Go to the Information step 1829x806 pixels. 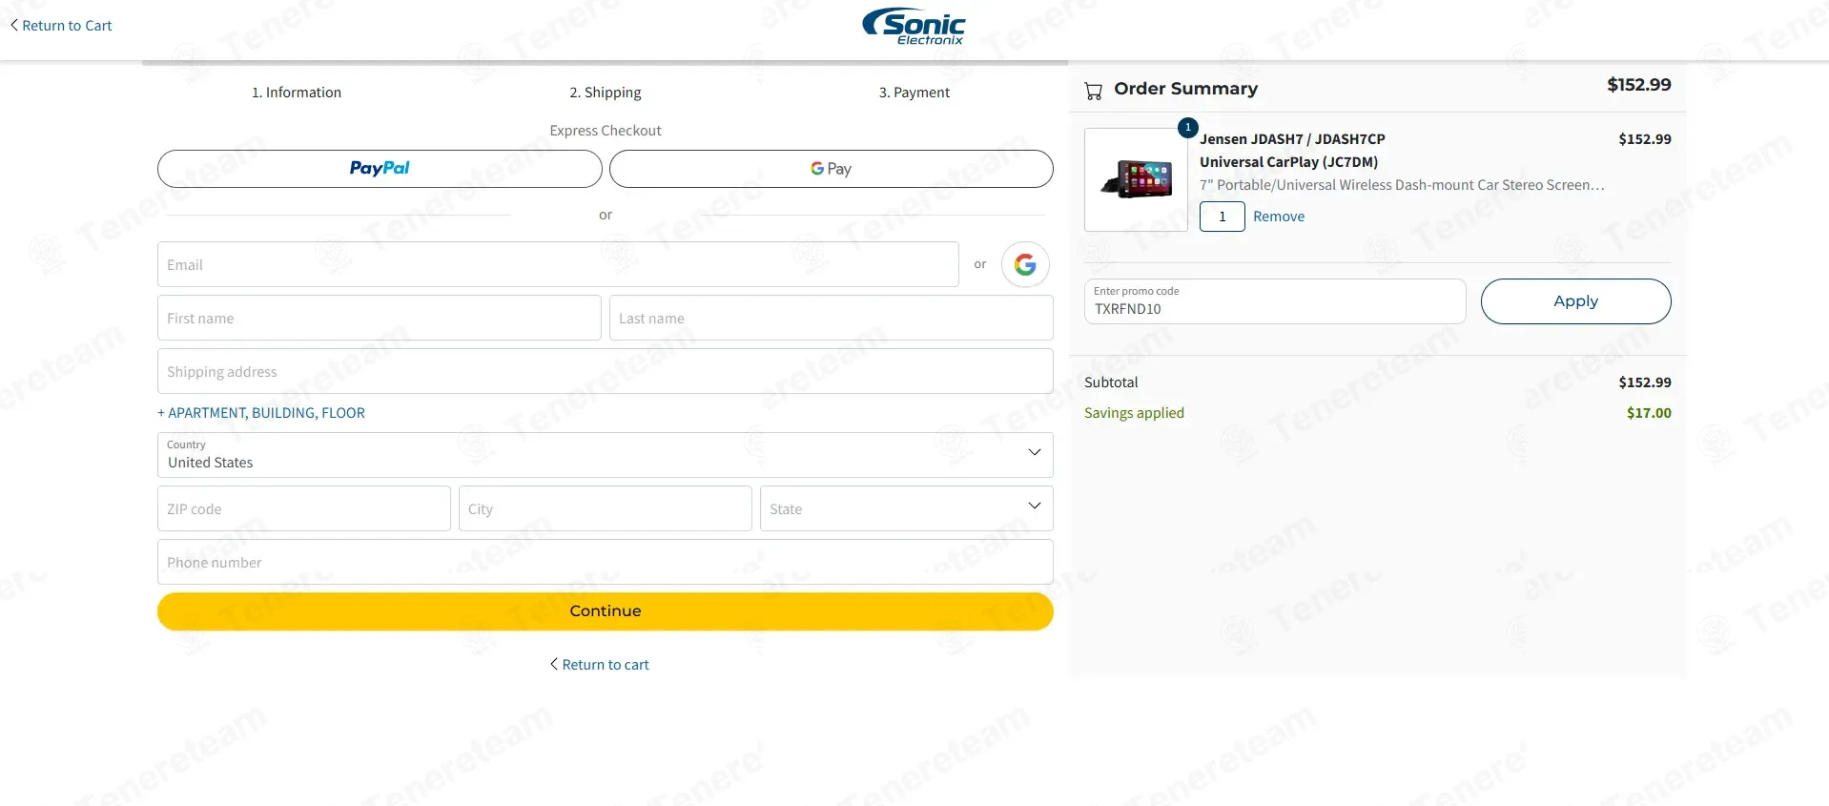(297, 93)
